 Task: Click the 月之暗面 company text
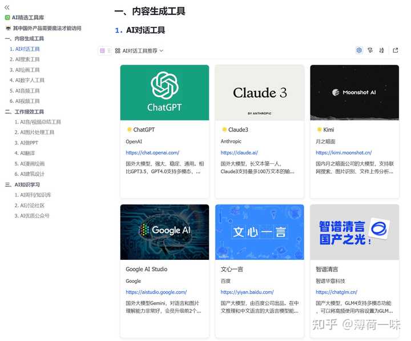(325, 142)
